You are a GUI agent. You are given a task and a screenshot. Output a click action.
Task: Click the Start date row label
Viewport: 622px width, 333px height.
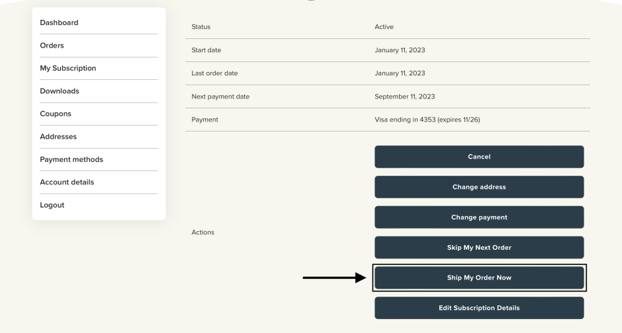coord(205,50)
